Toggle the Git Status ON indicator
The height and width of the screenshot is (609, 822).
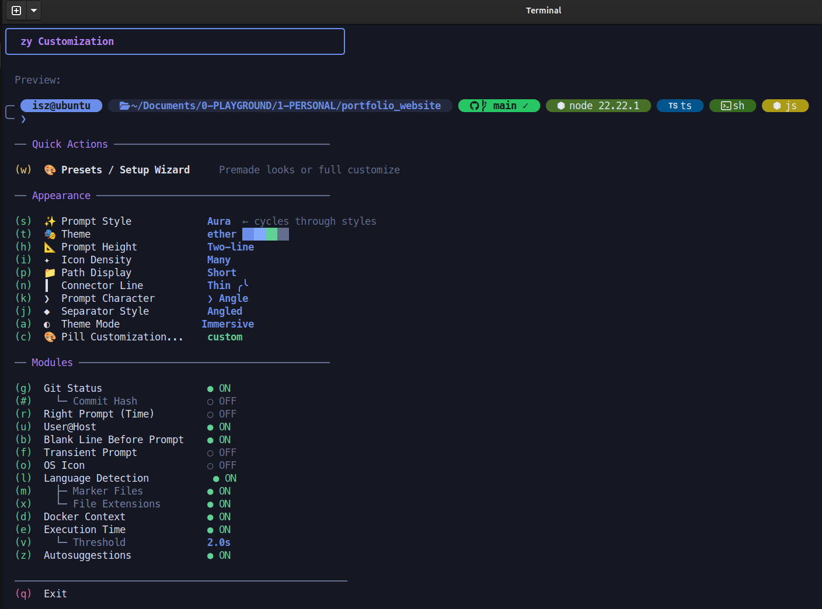point(219,388)
